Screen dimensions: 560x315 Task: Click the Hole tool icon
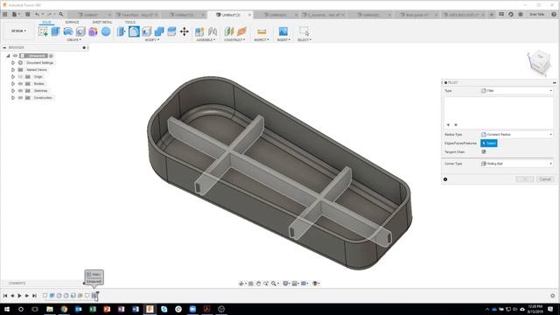80,31
